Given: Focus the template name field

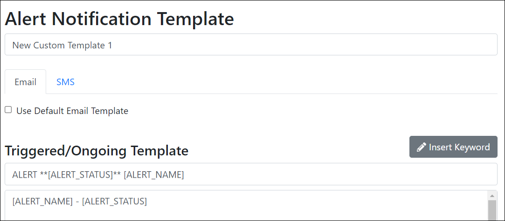Looking at the screenshot, I should tap(280, 45).
